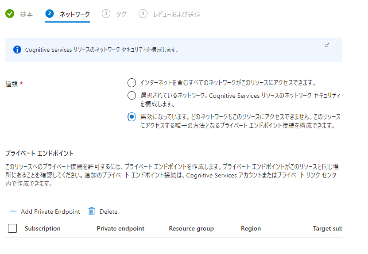Click the green checkmark step icon
Image resolution: width=368 pixels, height=254 pixels.
coord(10,14)
